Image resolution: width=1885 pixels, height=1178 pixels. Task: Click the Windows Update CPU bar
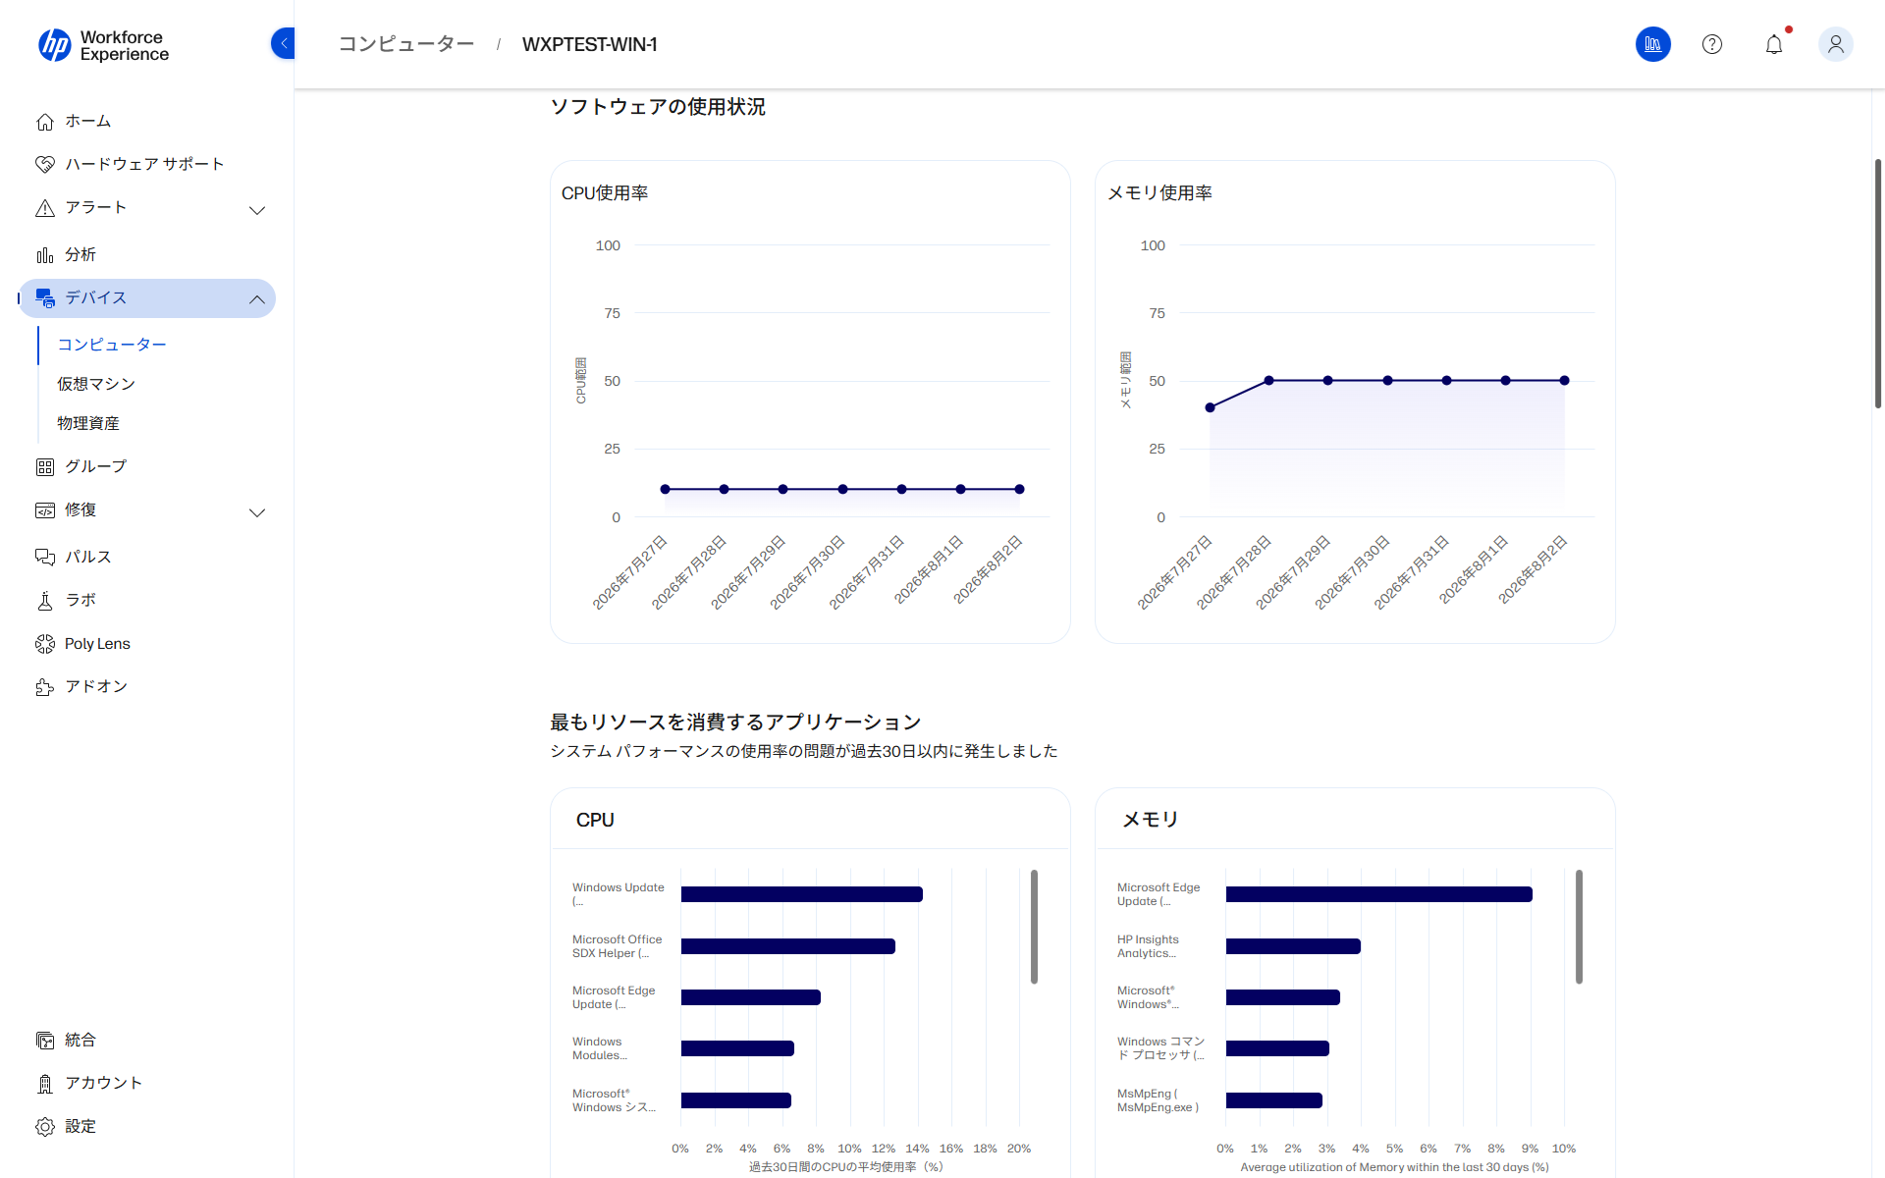(801, 894)
